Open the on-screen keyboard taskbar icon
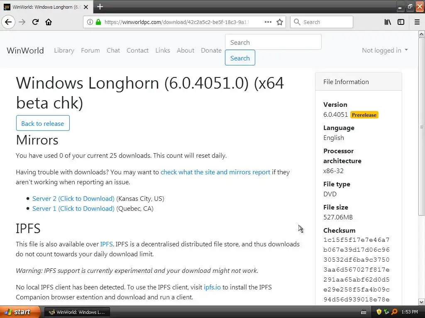425x318 pixels. click(364, 312)
